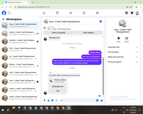
Task: Expand Media, files and links section
Action: point(123,57)
